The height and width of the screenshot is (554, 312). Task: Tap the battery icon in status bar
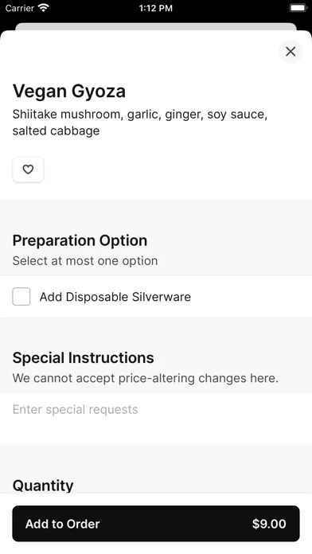pos(298,8)
